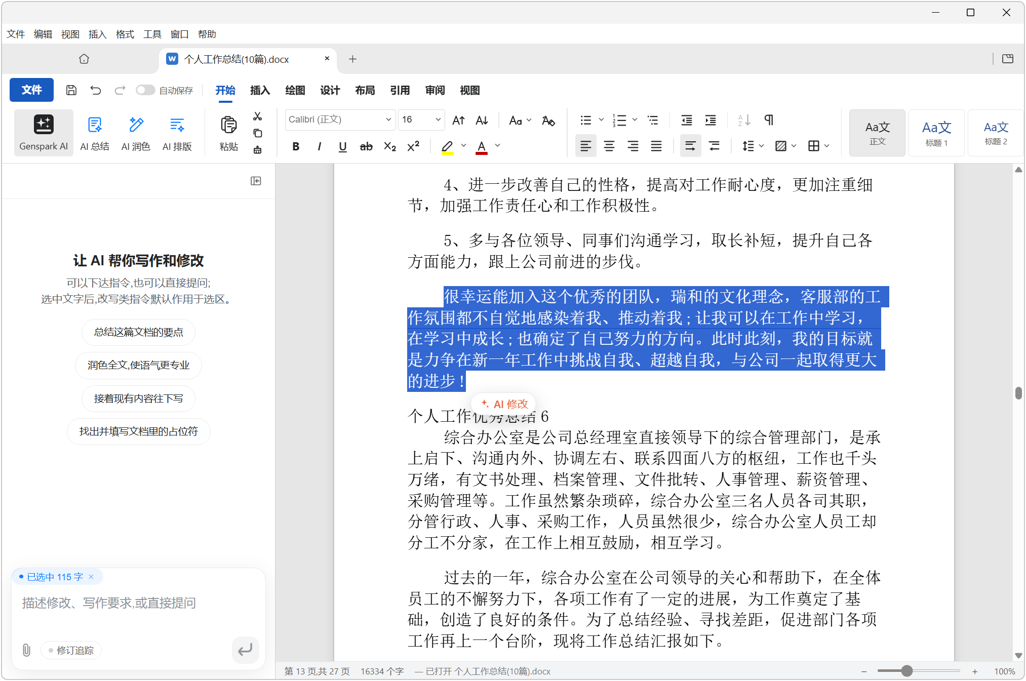Click 找出并填写文档里的占位符 suggestion
This screenshot has width=1026, height=681.
pos(138,432)
